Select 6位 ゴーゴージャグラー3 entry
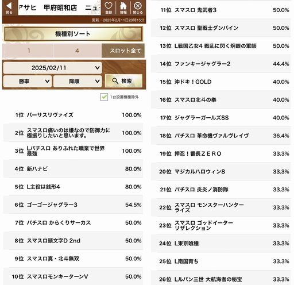This screenshot has height=285, width=294. (73, 205)
